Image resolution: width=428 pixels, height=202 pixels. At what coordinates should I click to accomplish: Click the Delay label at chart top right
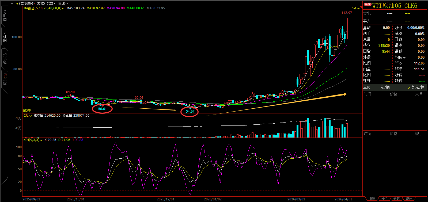(x=355, y=9)
